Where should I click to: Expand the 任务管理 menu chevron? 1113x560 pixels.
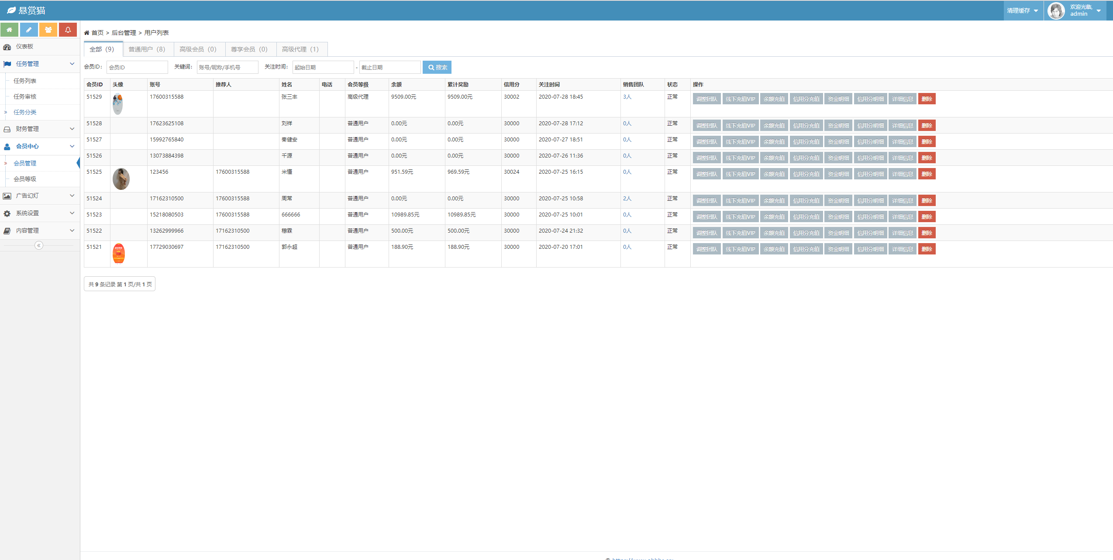click(x=72, y=64)
